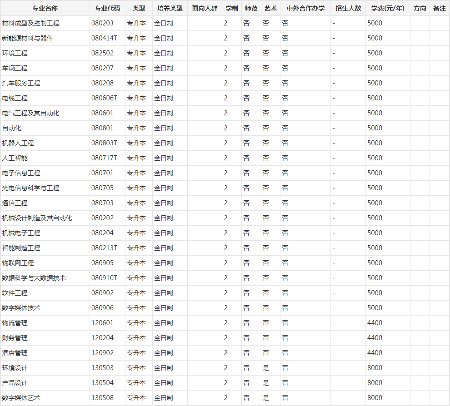Click major code 080601
This screenshot has width=450, height=406.
point(102,113)
